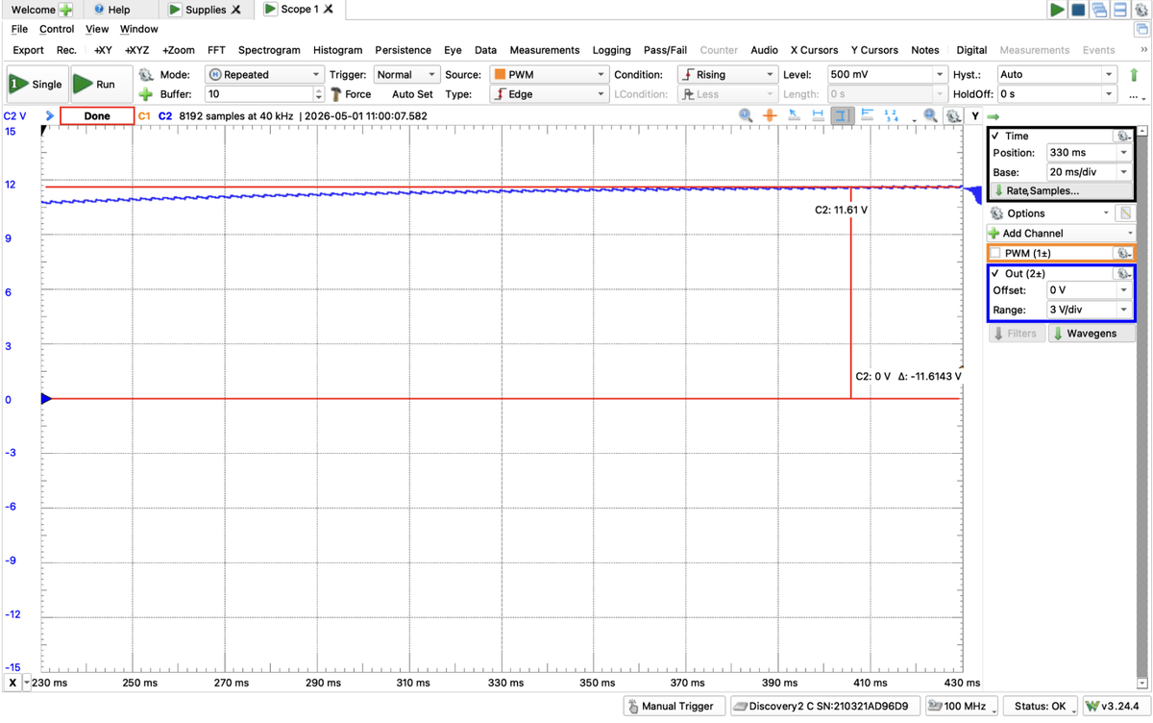Open the Spectrogram view
The height and width of the screenshot is (723, 1153).
coord(269,50)
